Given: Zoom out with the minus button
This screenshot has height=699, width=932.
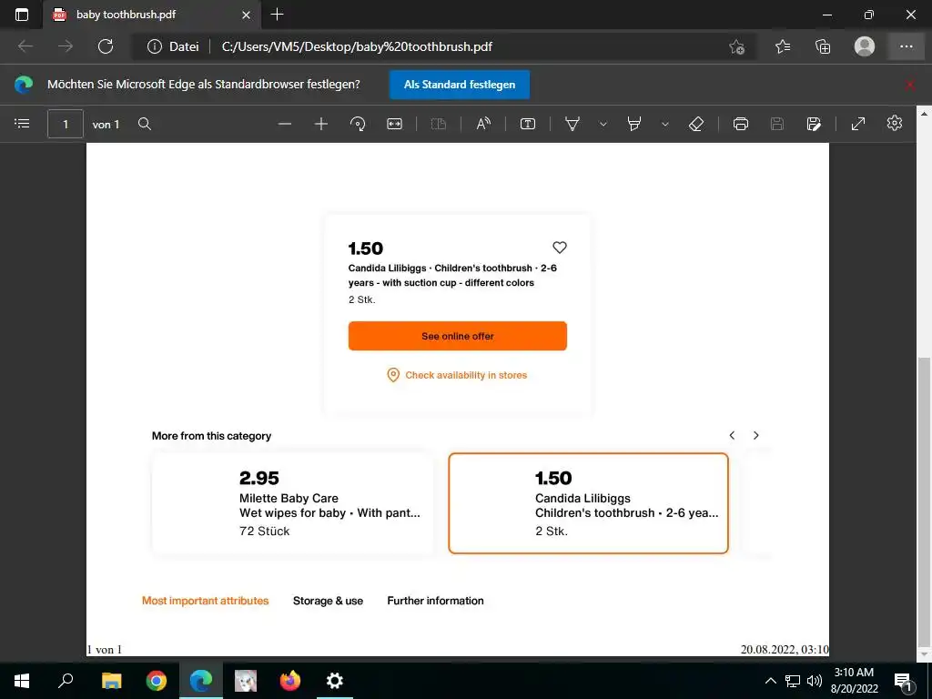Looking at the screenshot, I should pos(285,124).
